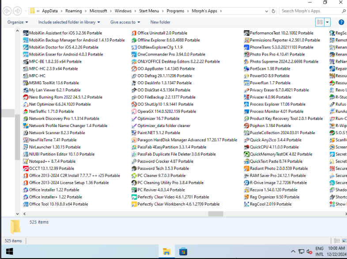Click the Psiphon 3.184 Portable icon
Image resolution: width=347 pixels, height=259 pixels.
[x=246, y=126]
